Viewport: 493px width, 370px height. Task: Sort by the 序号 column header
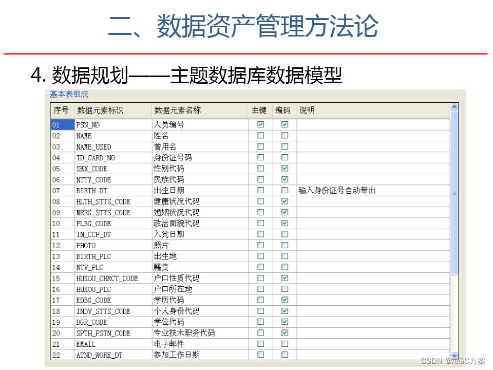pos(62,110)
